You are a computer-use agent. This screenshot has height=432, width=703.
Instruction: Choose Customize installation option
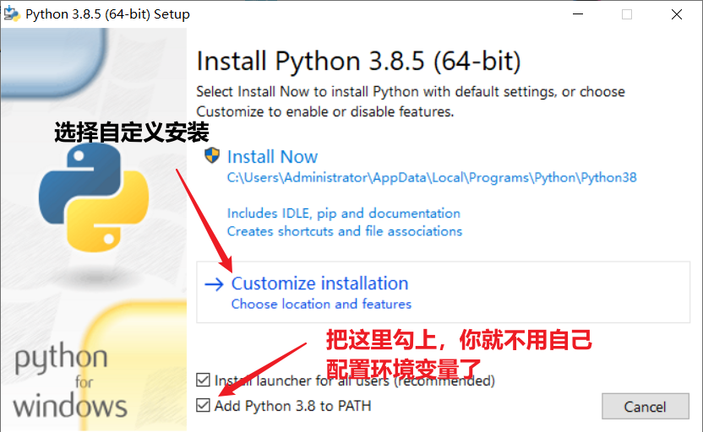click(x=319, y=283)
